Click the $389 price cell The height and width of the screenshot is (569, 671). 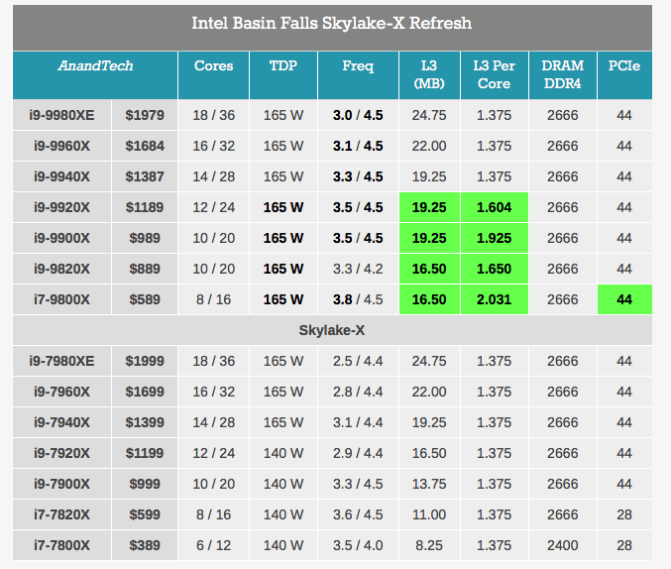tap(145, 545)
